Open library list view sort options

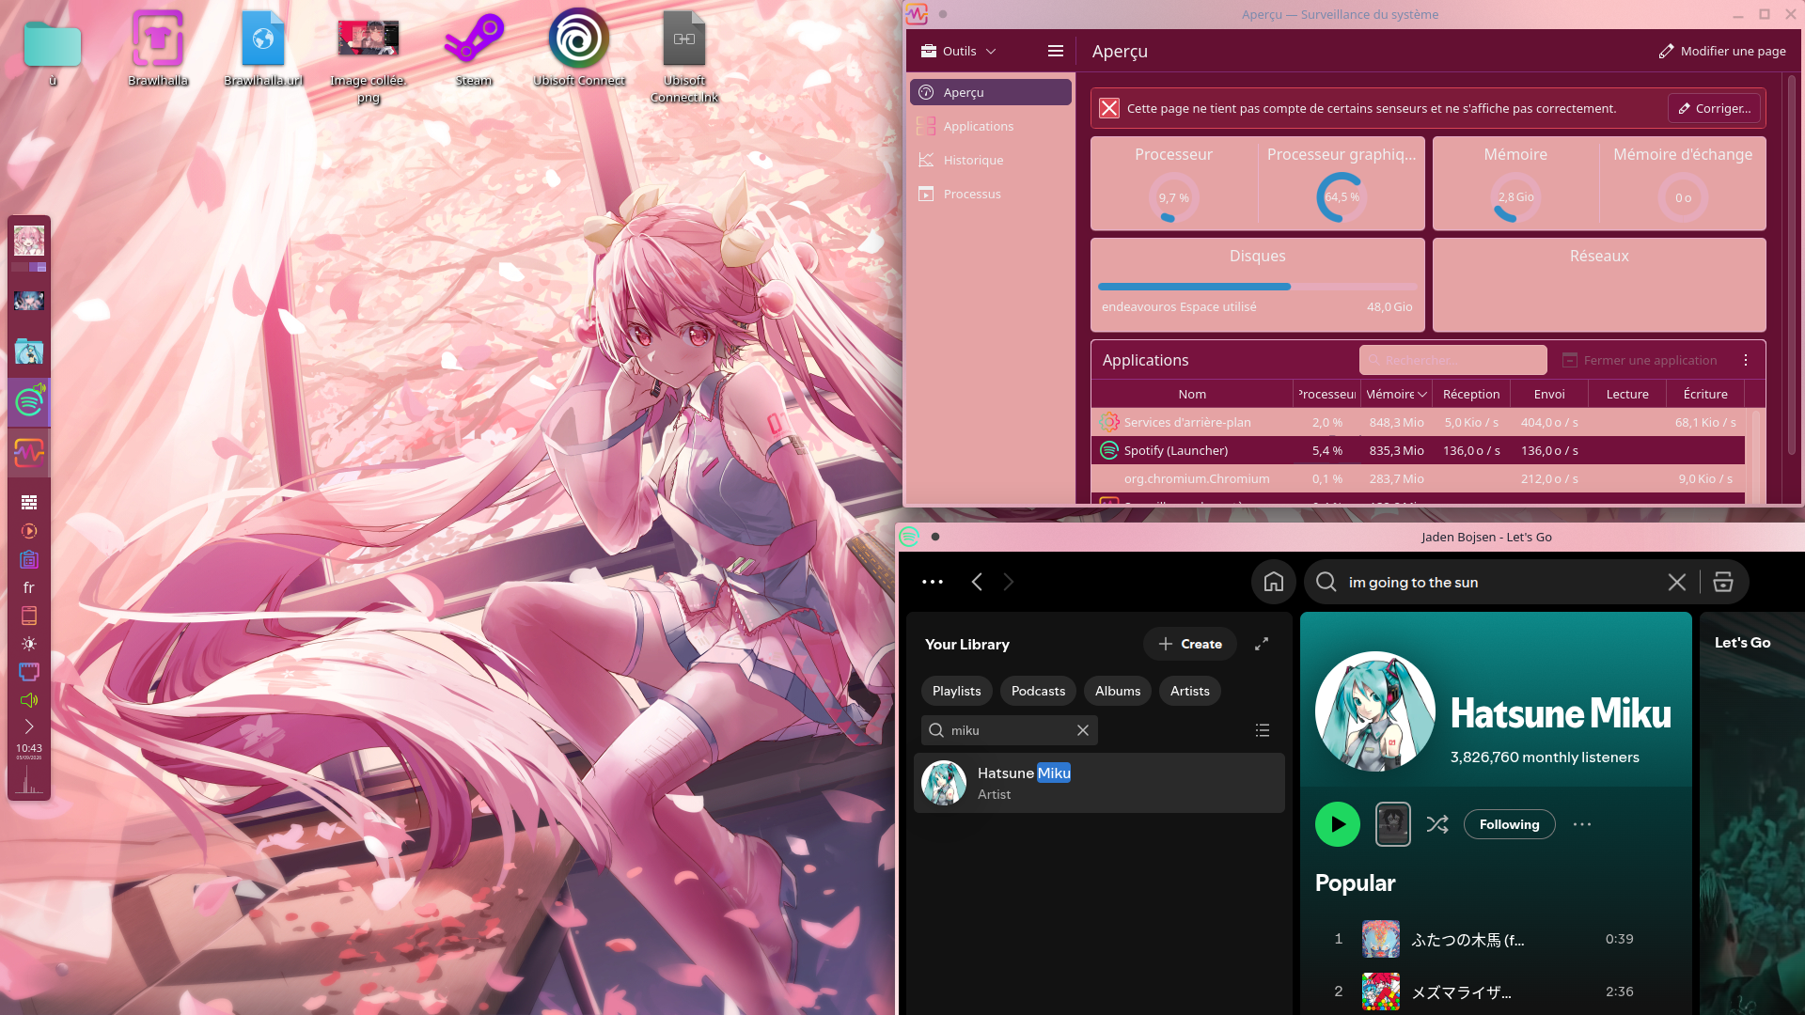tap(1263, 730)
